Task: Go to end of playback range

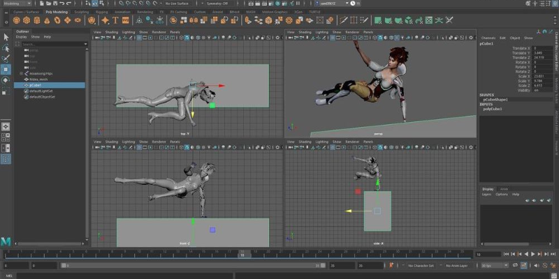Action: 553,254
